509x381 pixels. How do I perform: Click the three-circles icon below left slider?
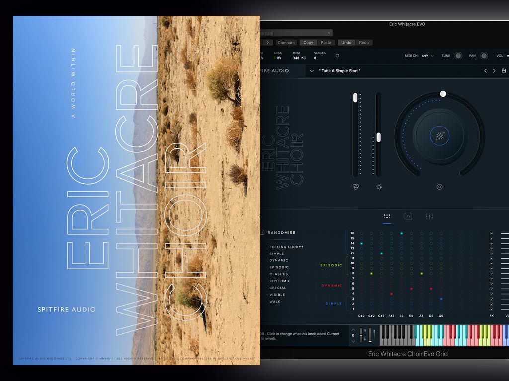pos(355,187)
